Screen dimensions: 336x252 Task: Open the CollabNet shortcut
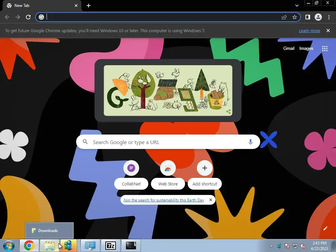point(131,175)
